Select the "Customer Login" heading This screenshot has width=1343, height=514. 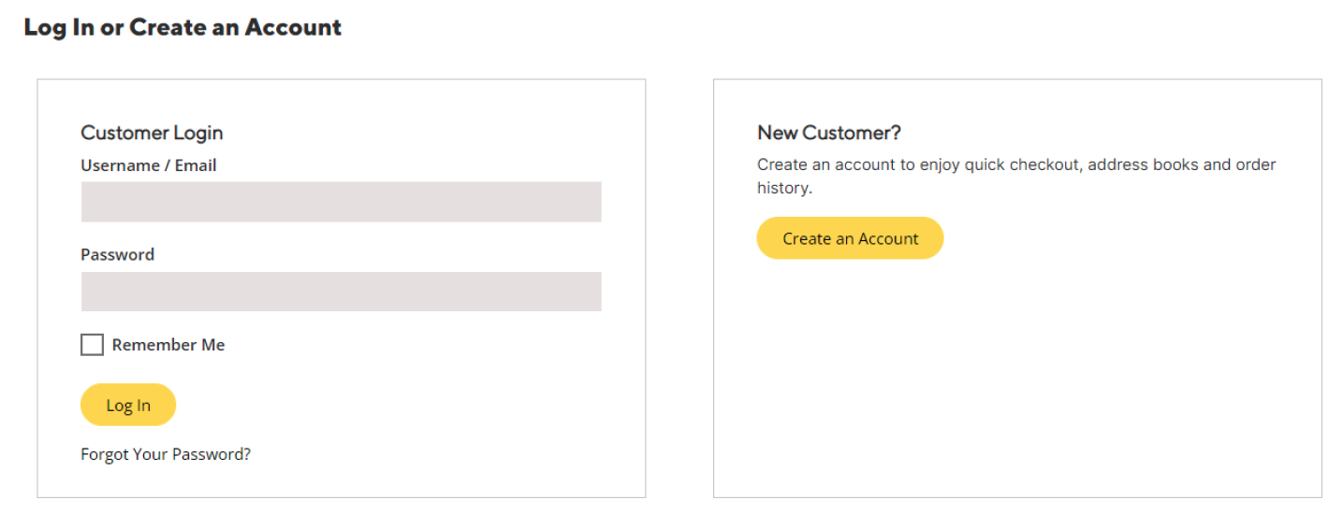tap(152, 133)
